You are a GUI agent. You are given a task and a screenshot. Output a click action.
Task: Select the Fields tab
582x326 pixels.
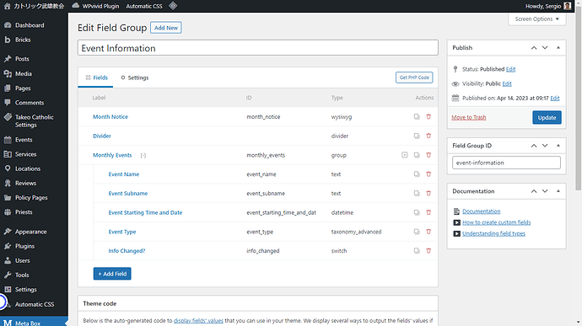tap(96, 77)
